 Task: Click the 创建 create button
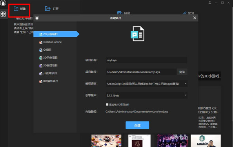click(137, 125)
